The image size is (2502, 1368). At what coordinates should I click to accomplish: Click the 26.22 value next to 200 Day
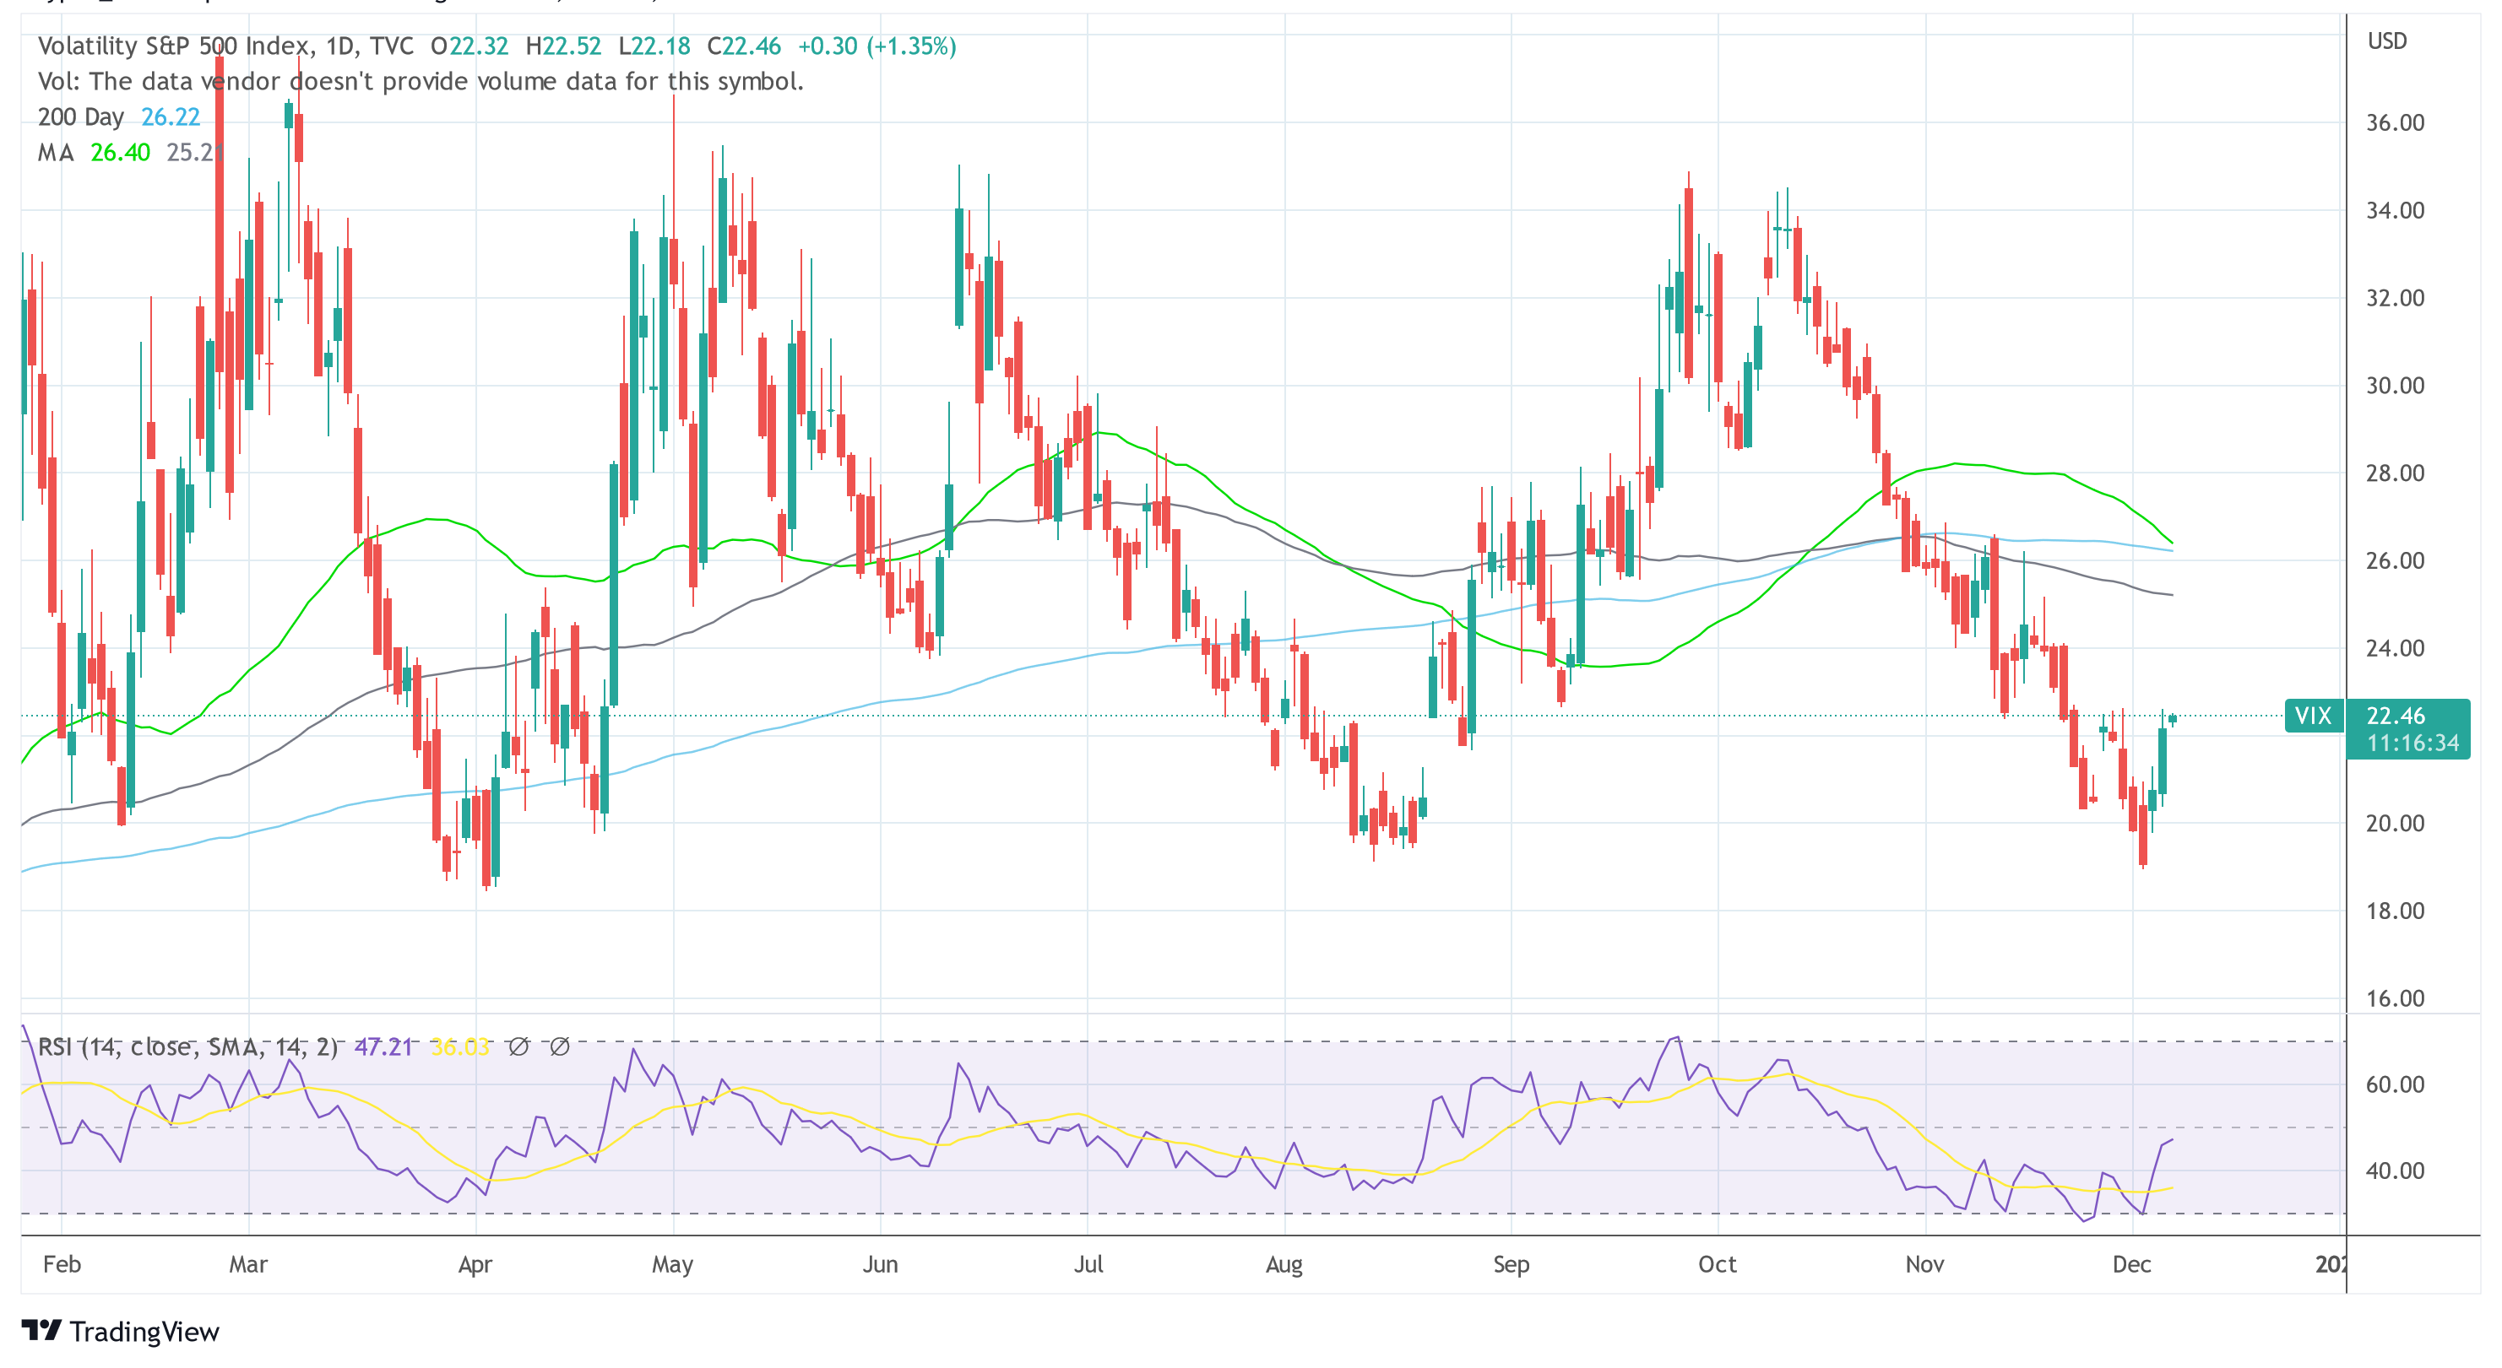tap(169, 116)
